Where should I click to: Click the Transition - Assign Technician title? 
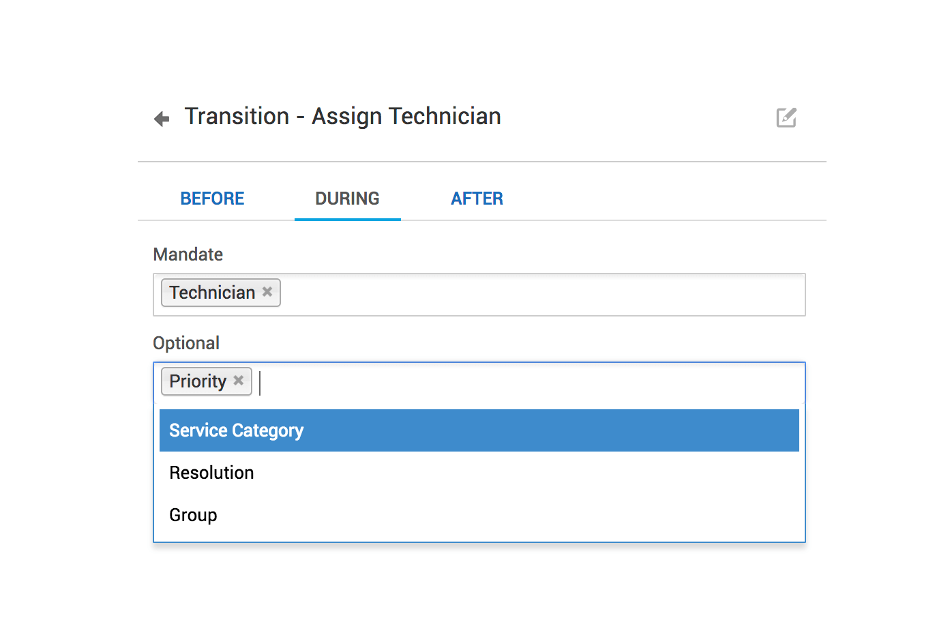342,117
